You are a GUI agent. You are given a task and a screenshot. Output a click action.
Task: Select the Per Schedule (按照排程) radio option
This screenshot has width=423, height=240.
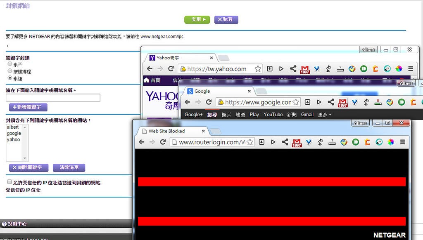[10, 71]
